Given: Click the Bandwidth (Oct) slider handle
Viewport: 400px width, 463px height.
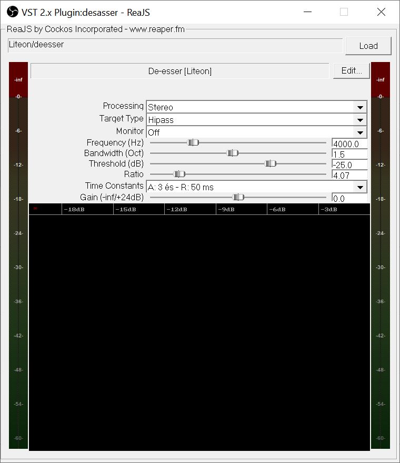Looking at the screenshot, I should click(232, 153).
